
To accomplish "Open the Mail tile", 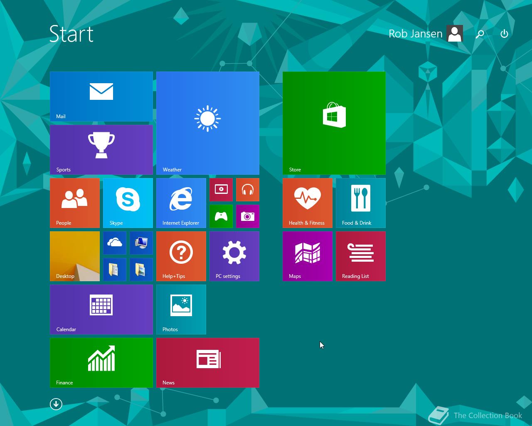I will [101, 97].
